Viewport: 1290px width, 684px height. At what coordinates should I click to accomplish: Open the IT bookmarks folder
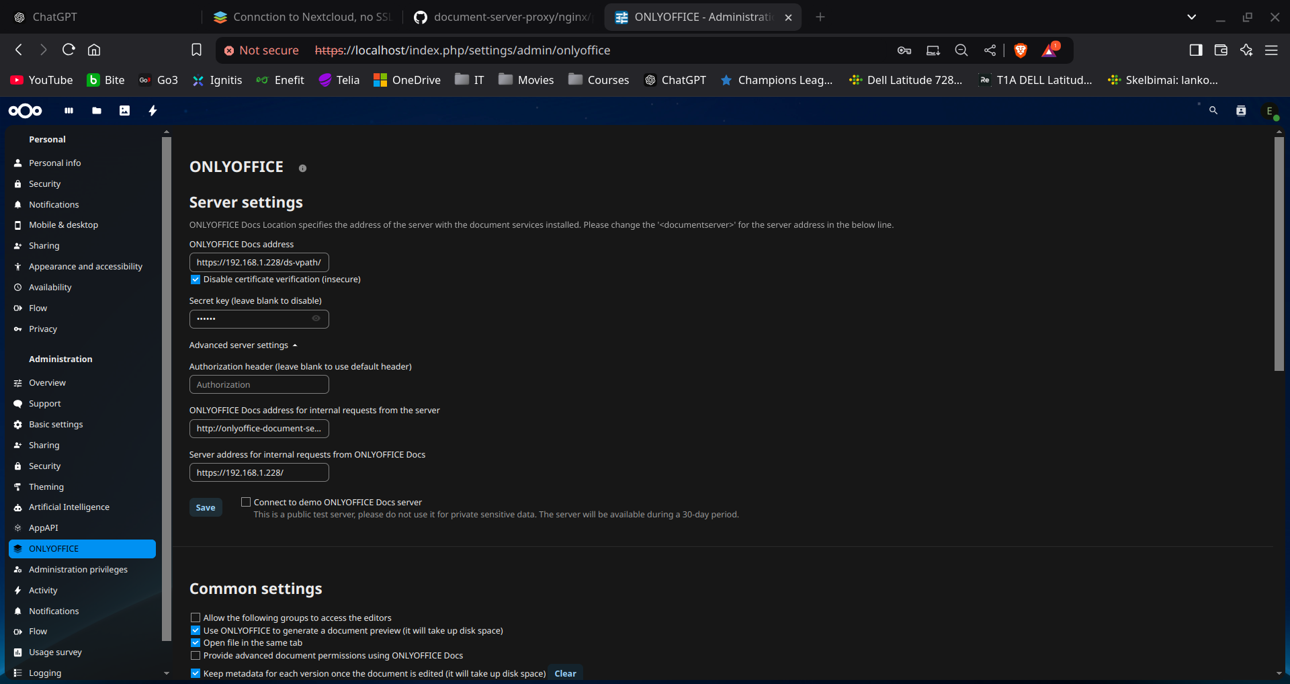point(470,80)
